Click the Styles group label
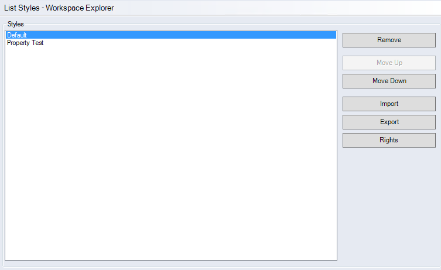This screenshot has width=441, height=270. pos(16,24)
